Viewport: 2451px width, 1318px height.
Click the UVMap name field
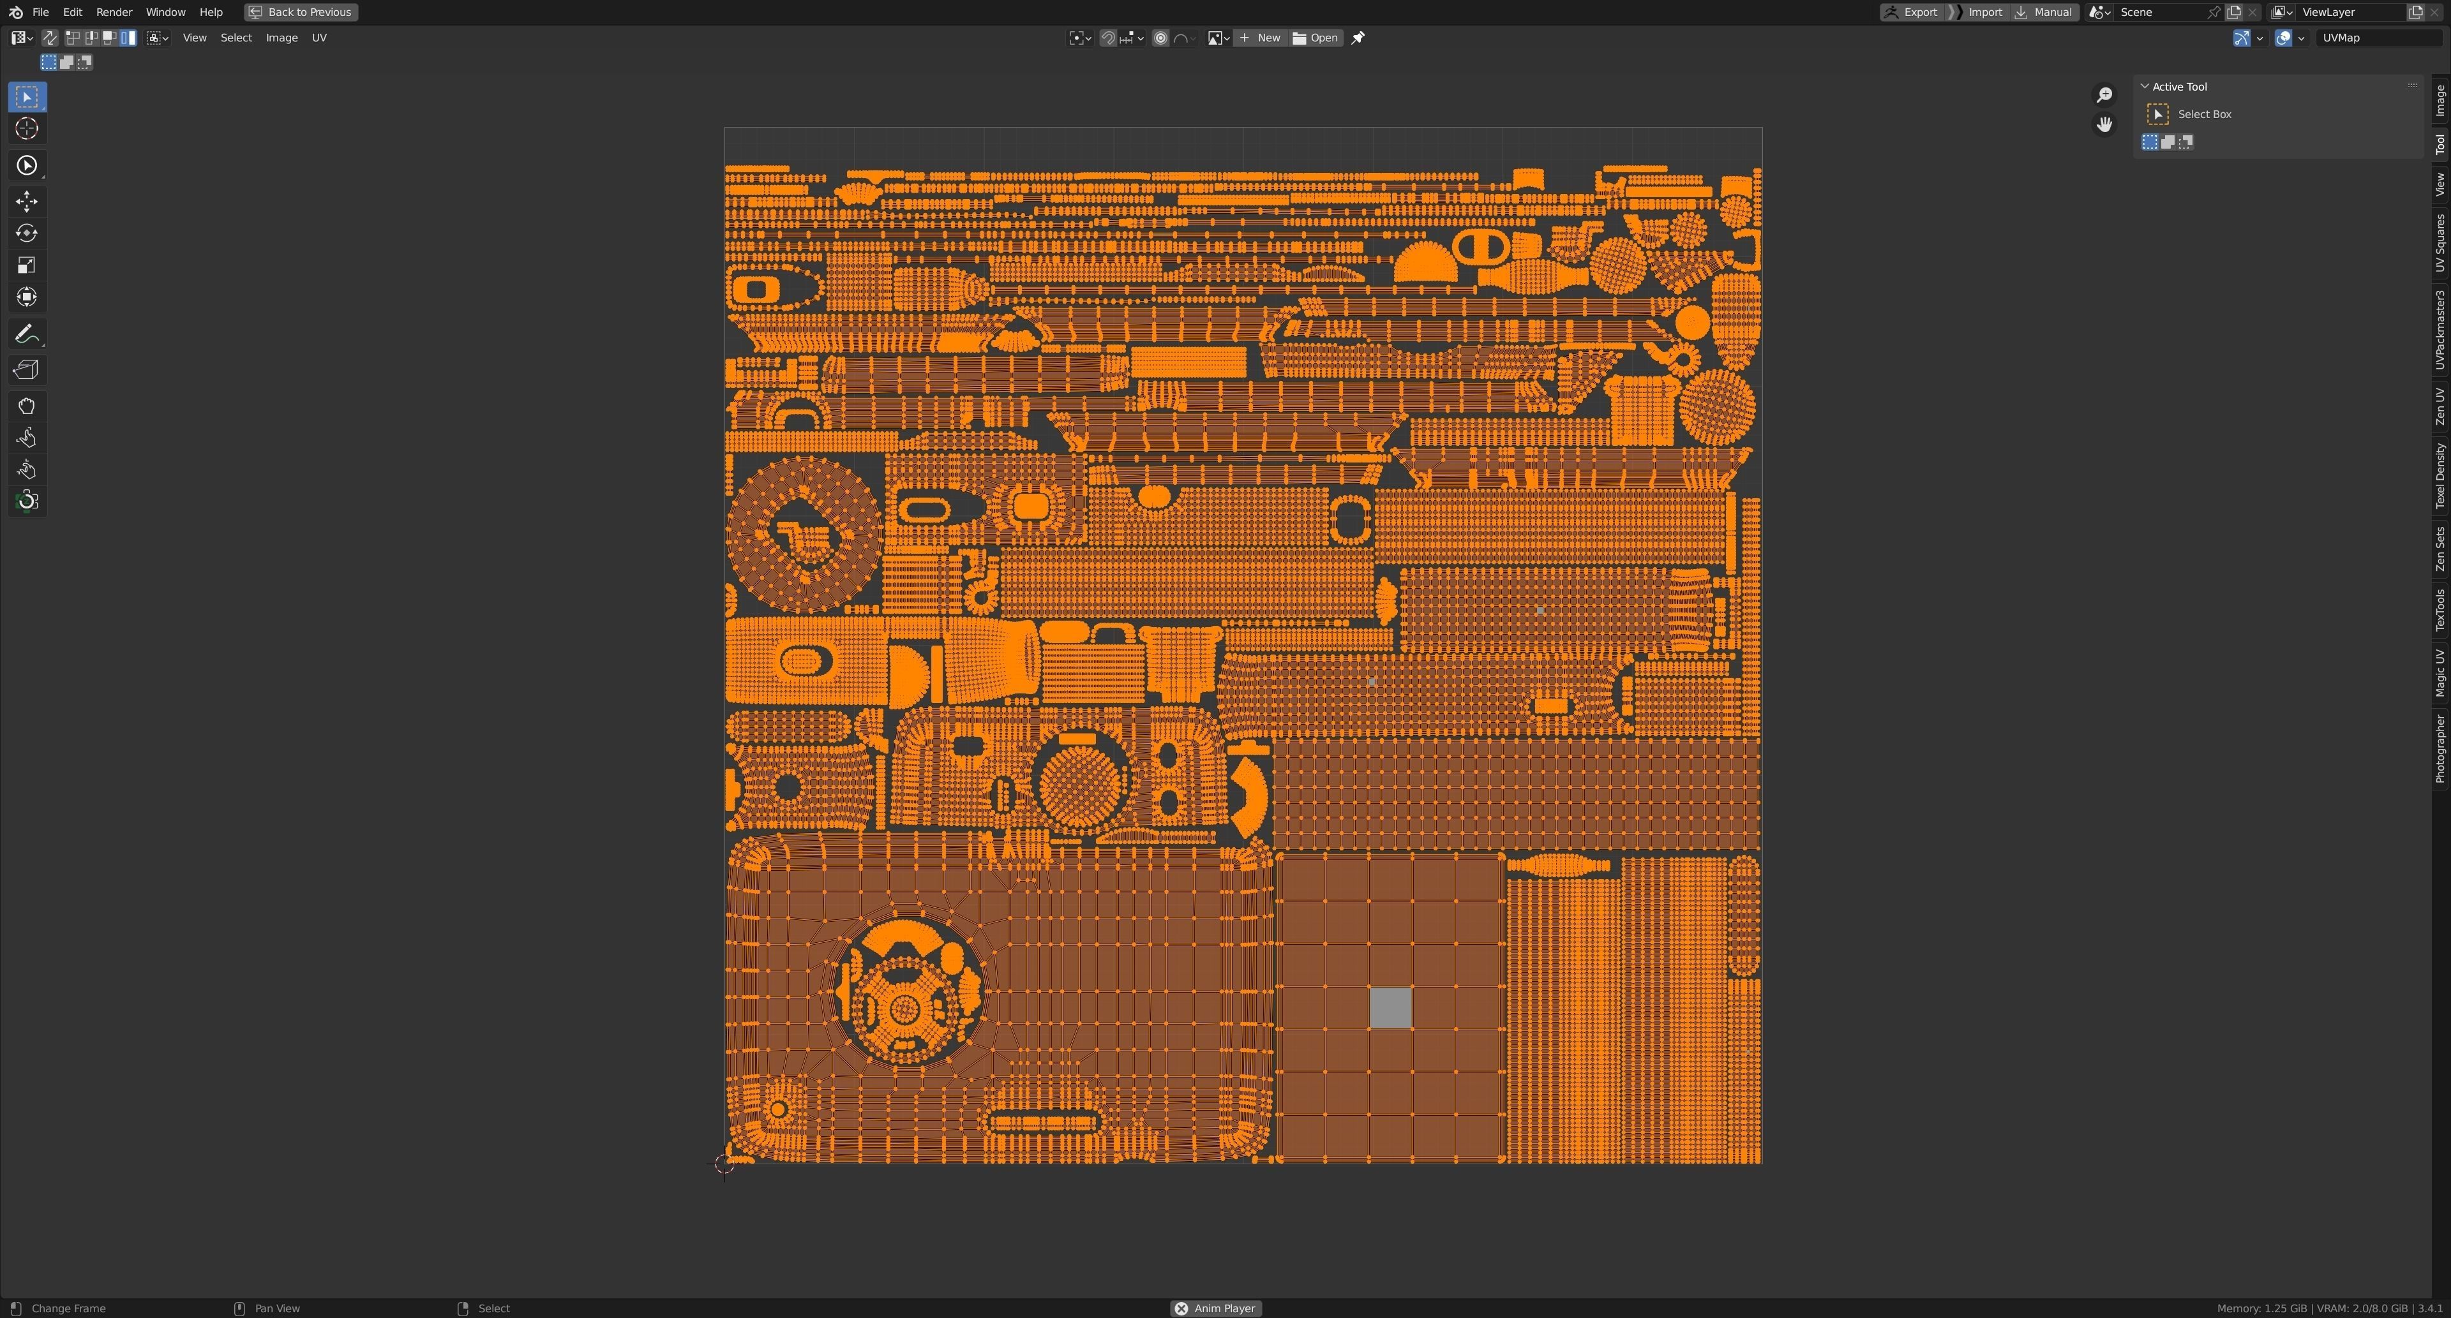click(2374, 38)
